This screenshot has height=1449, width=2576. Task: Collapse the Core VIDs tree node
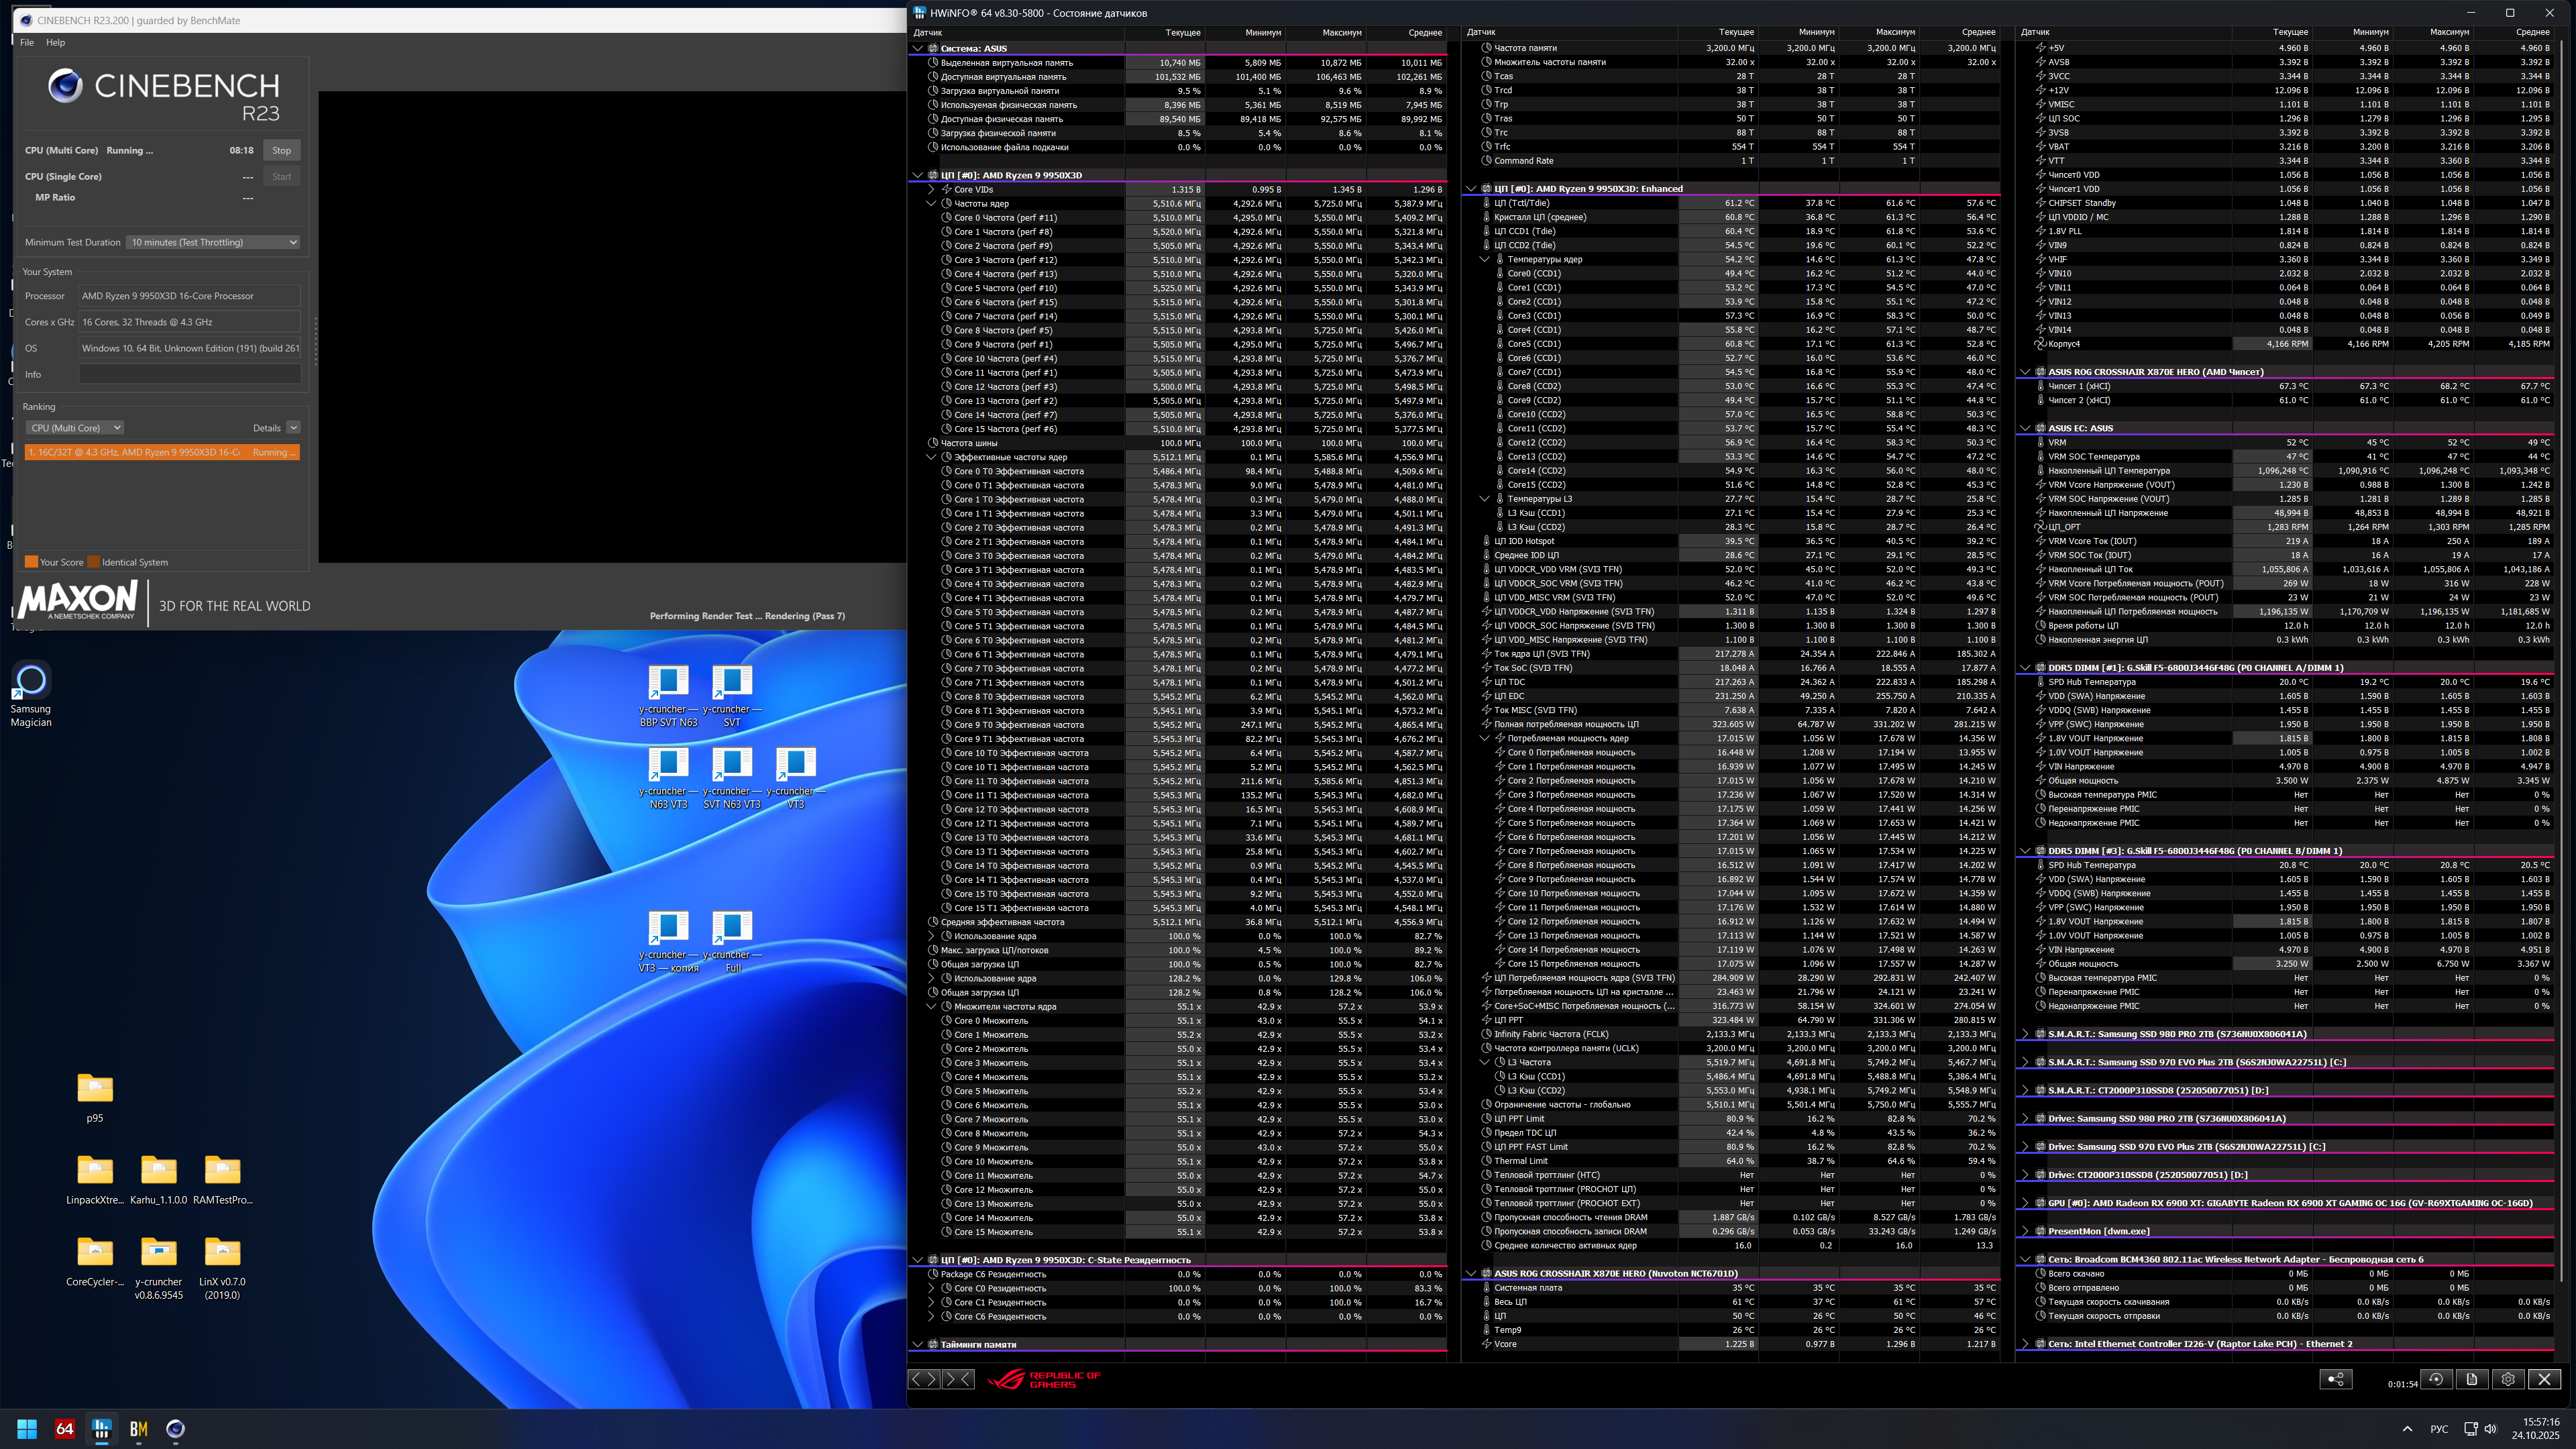click(931, 189)
